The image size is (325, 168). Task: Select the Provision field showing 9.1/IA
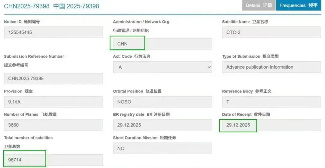point(53,102)
